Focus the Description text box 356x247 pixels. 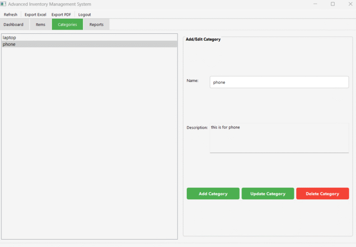(279, 138)
